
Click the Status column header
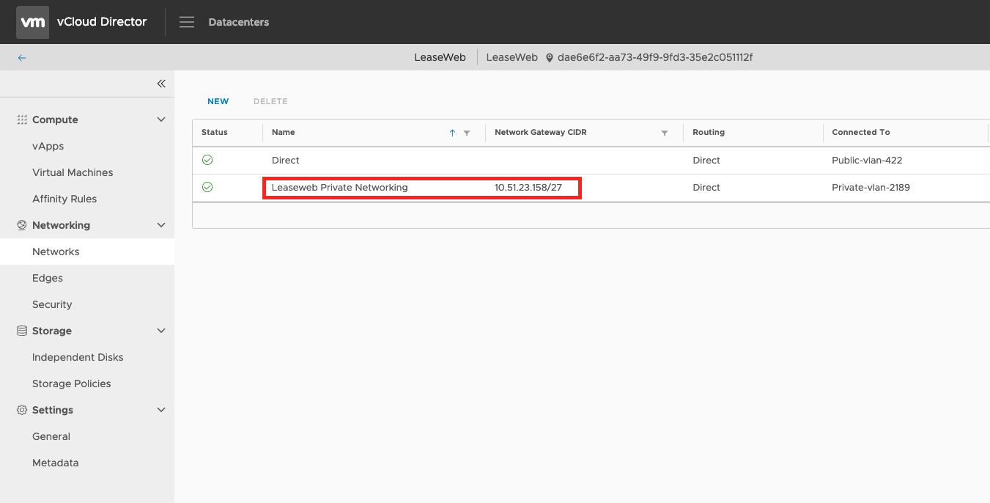click(x=215, y=133)
